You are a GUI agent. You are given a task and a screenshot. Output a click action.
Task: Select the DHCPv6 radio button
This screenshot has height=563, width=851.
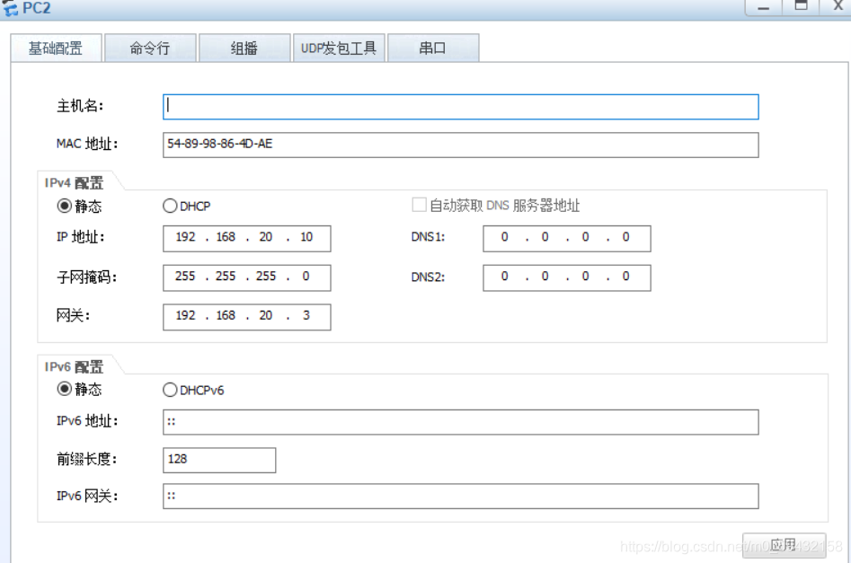pyautogui.click(x=170, y=390)
